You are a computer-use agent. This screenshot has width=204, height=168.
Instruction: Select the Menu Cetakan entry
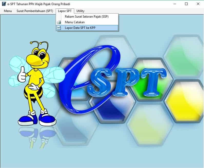tap(87, 22)
